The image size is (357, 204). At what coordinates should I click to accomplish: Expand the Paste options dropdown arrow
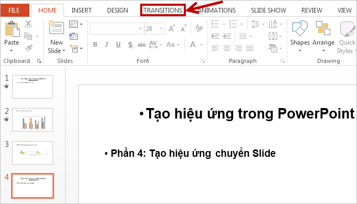[12, 50]
